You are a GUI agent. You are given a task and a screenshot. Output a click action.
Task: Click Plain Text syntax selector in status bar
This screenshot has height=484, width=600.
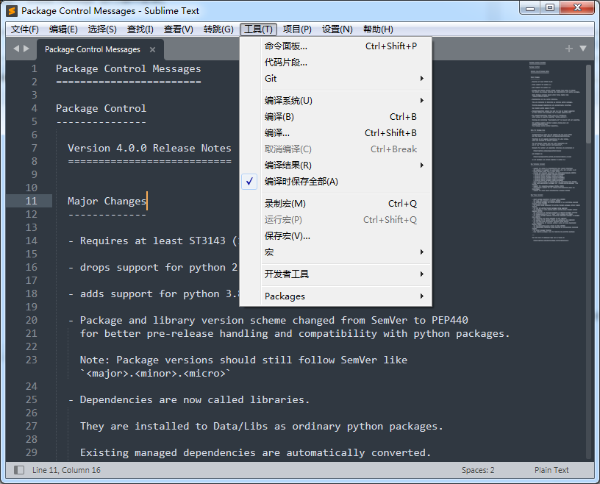click(551, 469)
